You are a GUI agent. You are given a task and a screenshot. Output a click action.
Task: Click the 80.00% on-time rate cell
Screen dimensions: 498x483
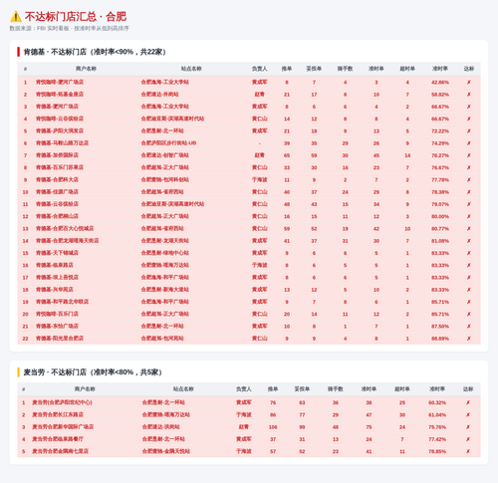(440, 216)
